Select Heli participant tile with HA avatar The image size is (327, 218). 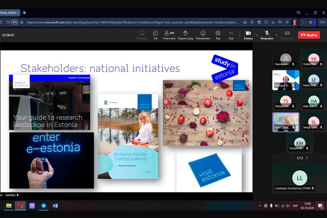click(314, 101)
